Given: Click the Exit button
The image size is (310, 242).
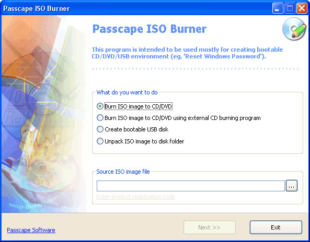Looking at the screenshot, I should point(276,227).
